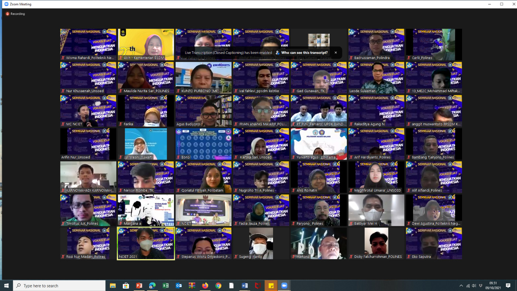Select KUNTO PURBONO's video tile
517x291 pixels.
pyautogui.click(x=204, y=77)
